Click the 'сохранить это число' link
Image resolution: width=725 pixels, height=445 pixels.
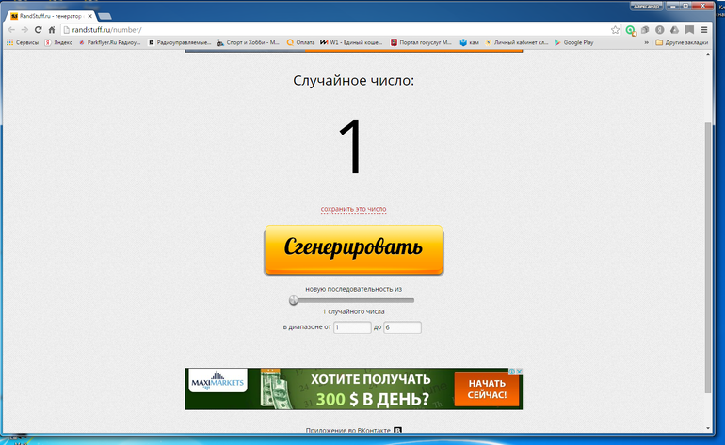click(353, 209)
